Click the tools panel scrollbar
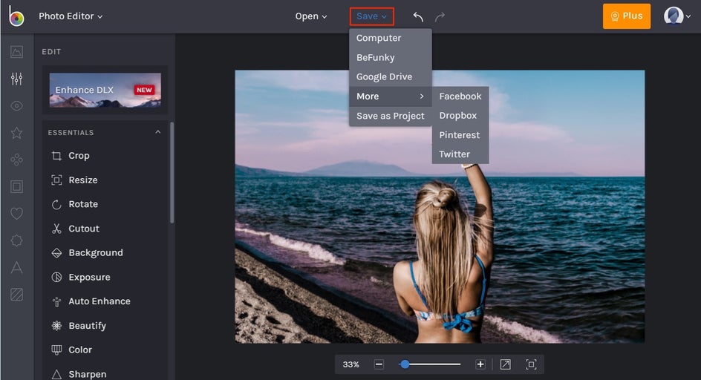 pyautogui.click(x=172, y=173)
